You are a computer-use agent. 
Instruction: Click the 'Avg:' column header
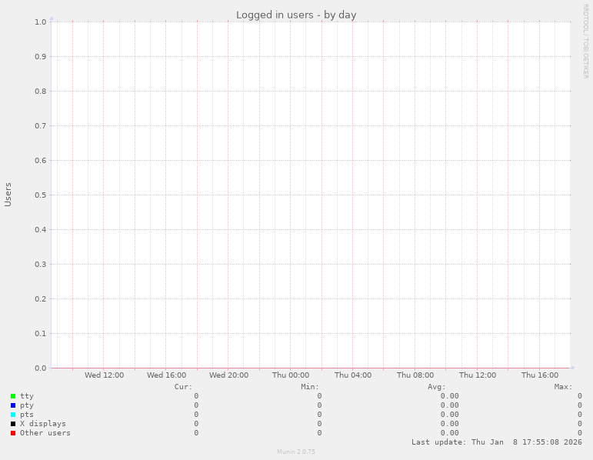click(437, 386)
